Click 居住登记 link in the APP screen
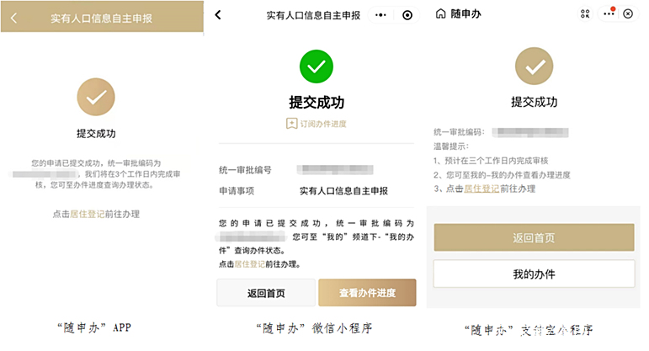This screenshot has width=649, height=351. pos(88,214)
